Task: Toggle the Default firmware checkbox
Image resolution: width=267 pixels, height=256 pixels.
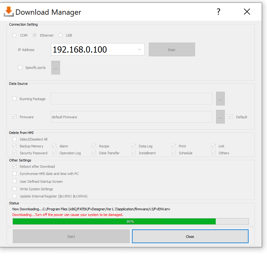Action: (x=231, y=117)
